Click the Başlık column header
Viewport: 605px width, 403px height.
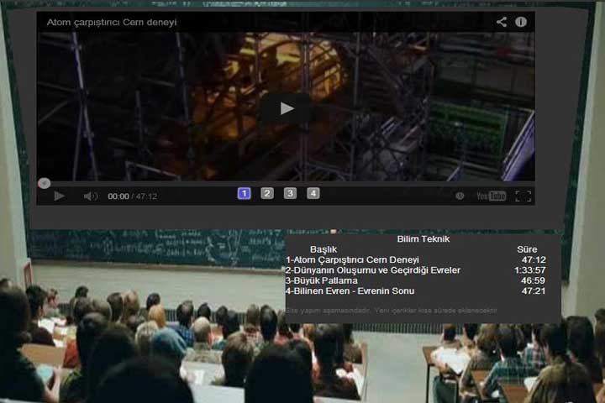click(x=324, y=249)
